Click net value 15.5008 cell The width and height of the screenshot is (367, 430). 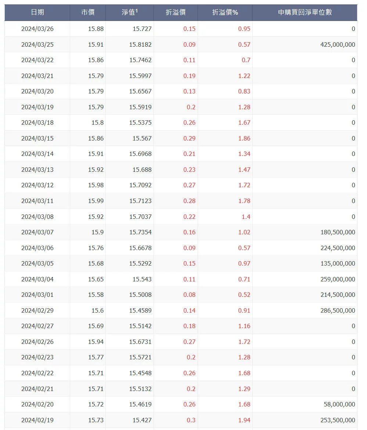[x=140, y=295]
